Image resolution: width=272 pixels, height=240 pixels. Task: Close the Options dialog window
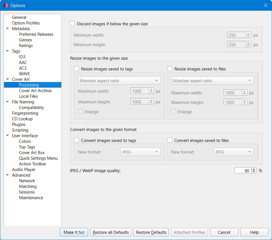(x=266, y=5)
